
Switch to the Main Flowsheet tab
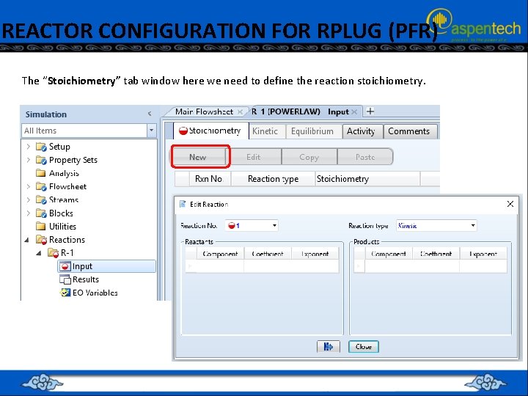(204, 111)
